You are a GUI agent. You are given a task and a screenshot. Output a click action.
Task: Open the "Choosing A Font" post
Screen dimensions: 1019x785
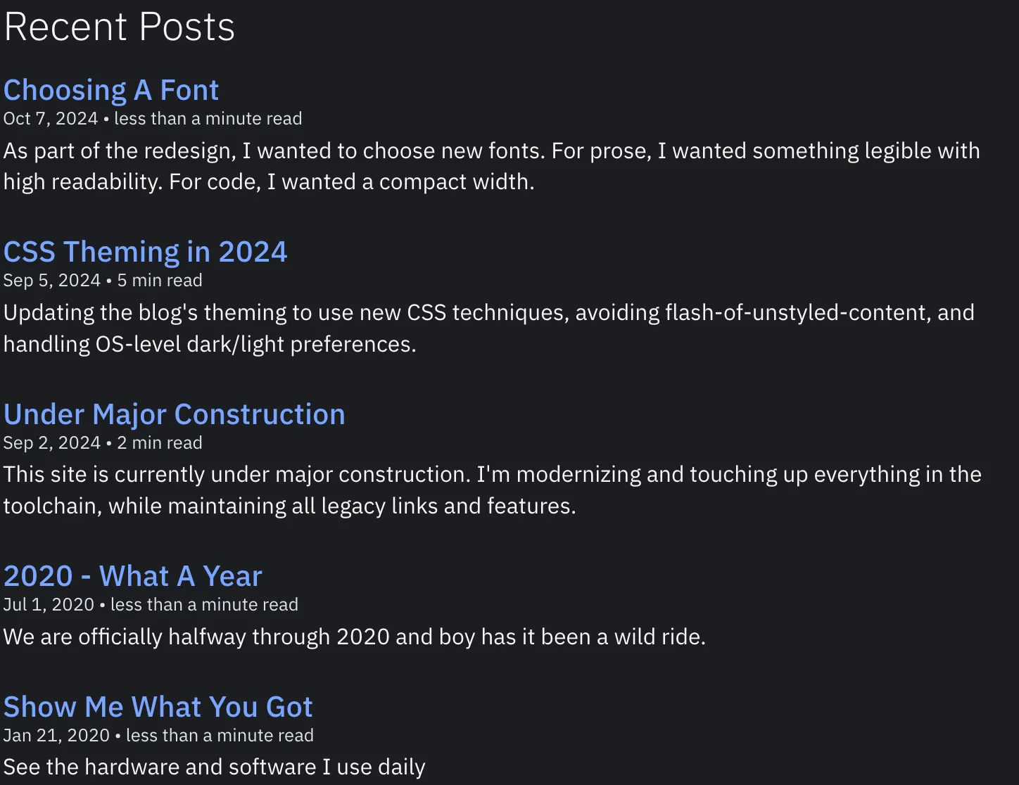click(111, 91)
